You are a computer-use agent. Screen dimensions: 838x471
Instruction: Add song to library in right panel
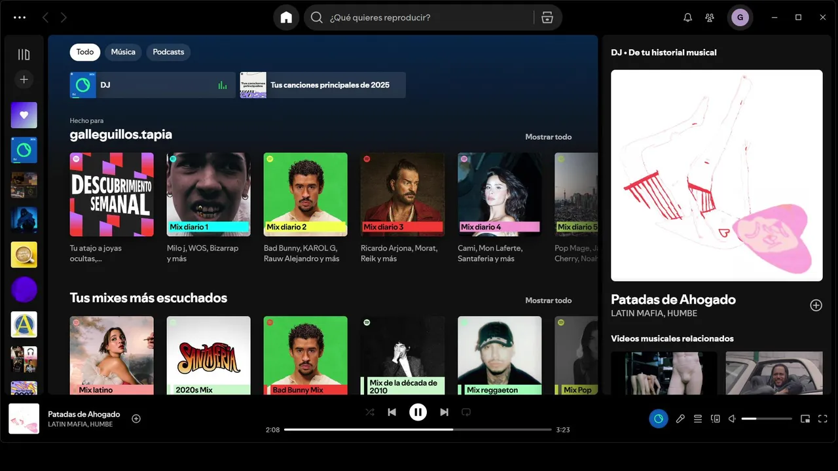[x=816, y=305]
